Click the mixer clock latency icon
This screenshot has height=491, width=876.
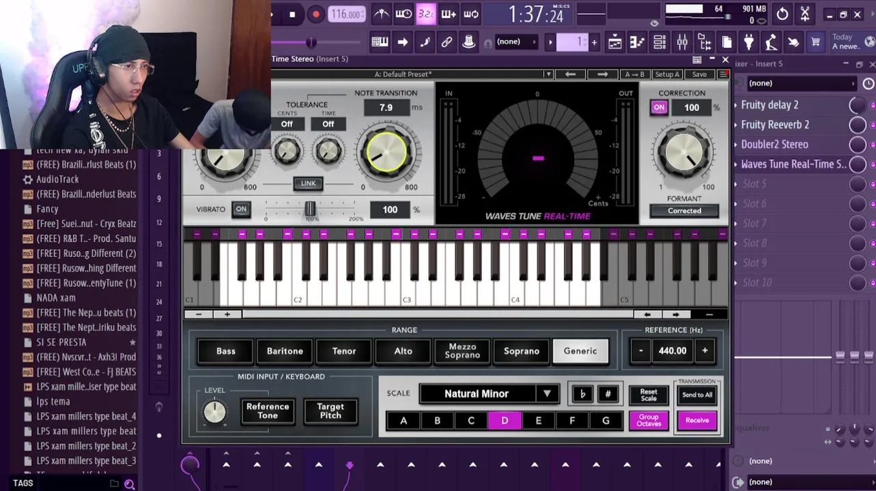868,83
